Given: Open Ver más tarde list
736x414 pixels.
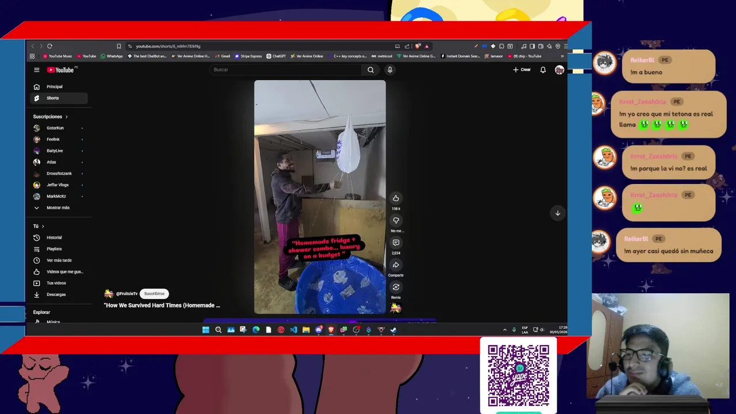Looking at the screenshot, I should [x=59, y=260].
